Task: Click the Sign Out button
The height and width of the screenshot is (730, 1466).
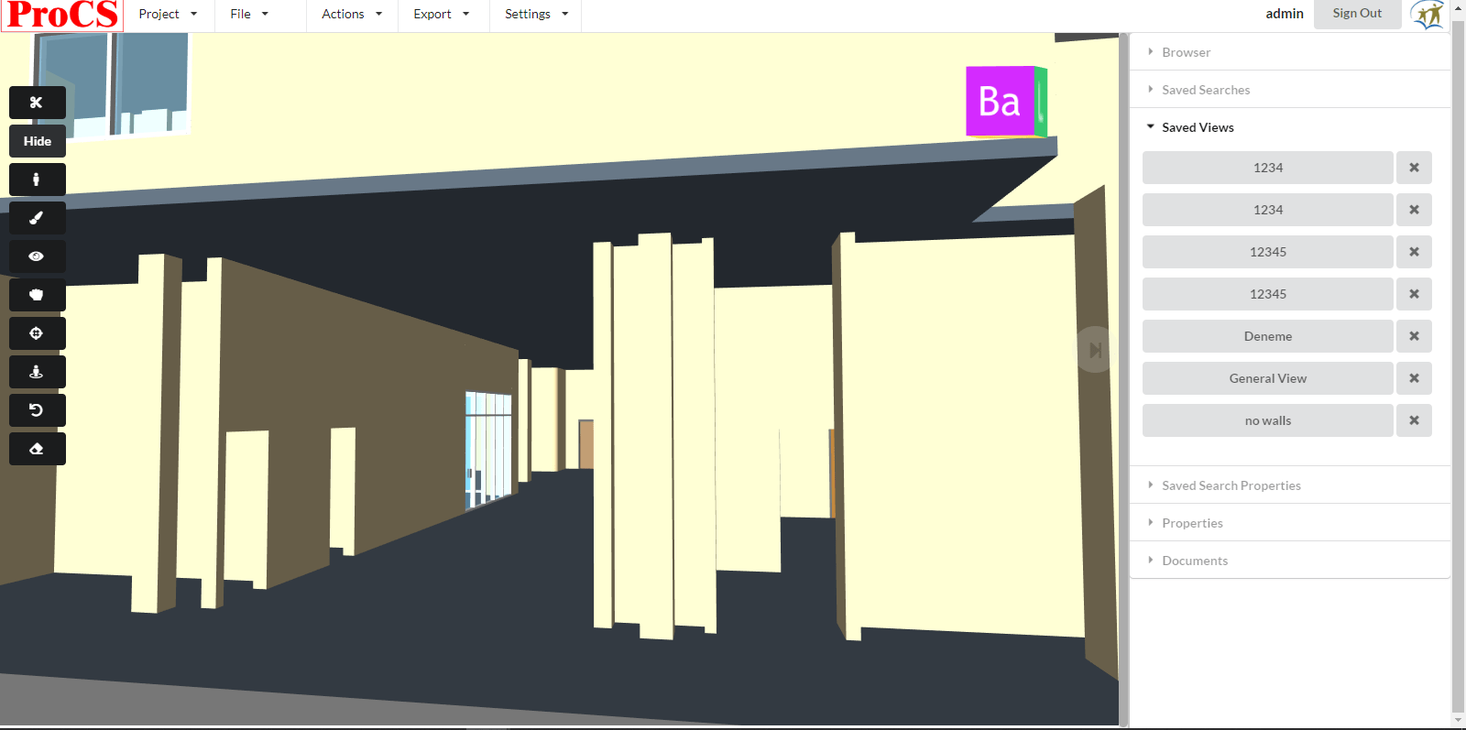Action: (x=1356, y=14)
